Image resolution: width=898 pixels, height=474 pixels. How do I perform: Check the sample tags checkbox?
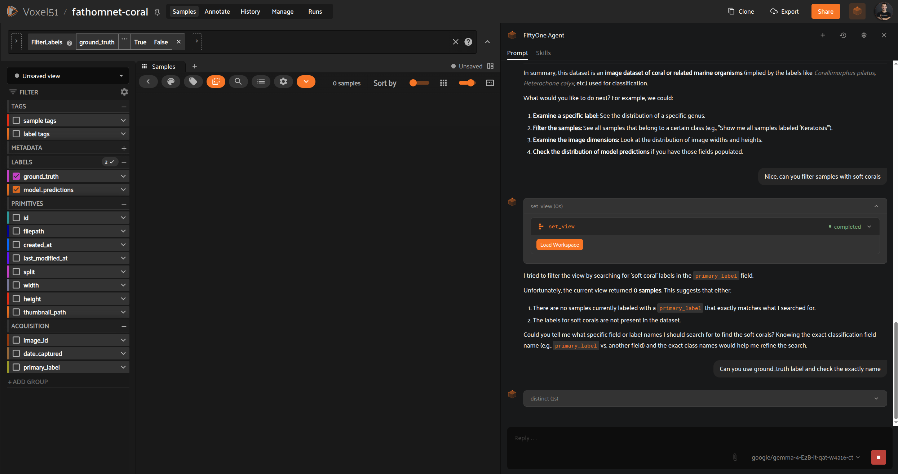(x=16, y=121)
